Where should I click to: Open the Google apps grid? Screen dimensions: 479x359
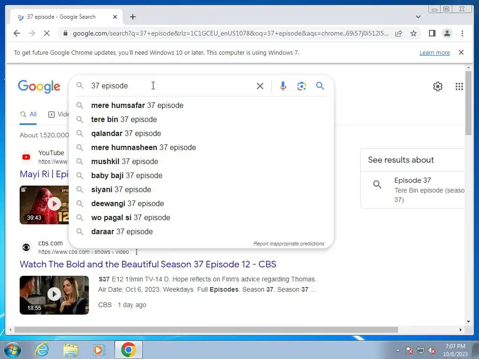459,86
